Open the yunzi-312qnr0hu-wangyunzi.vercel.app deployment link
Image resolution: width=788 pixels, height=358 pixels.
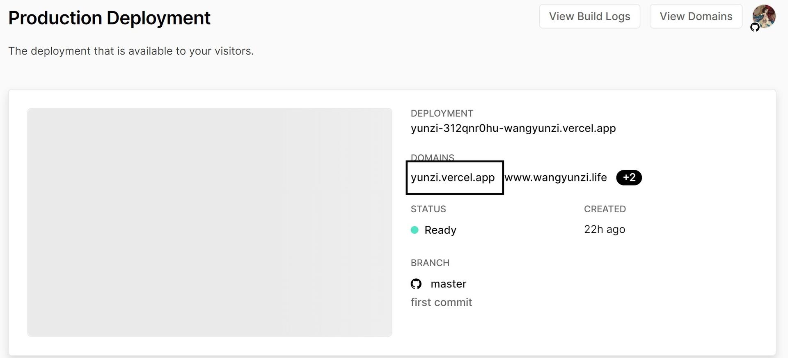[x=513, y=129]
